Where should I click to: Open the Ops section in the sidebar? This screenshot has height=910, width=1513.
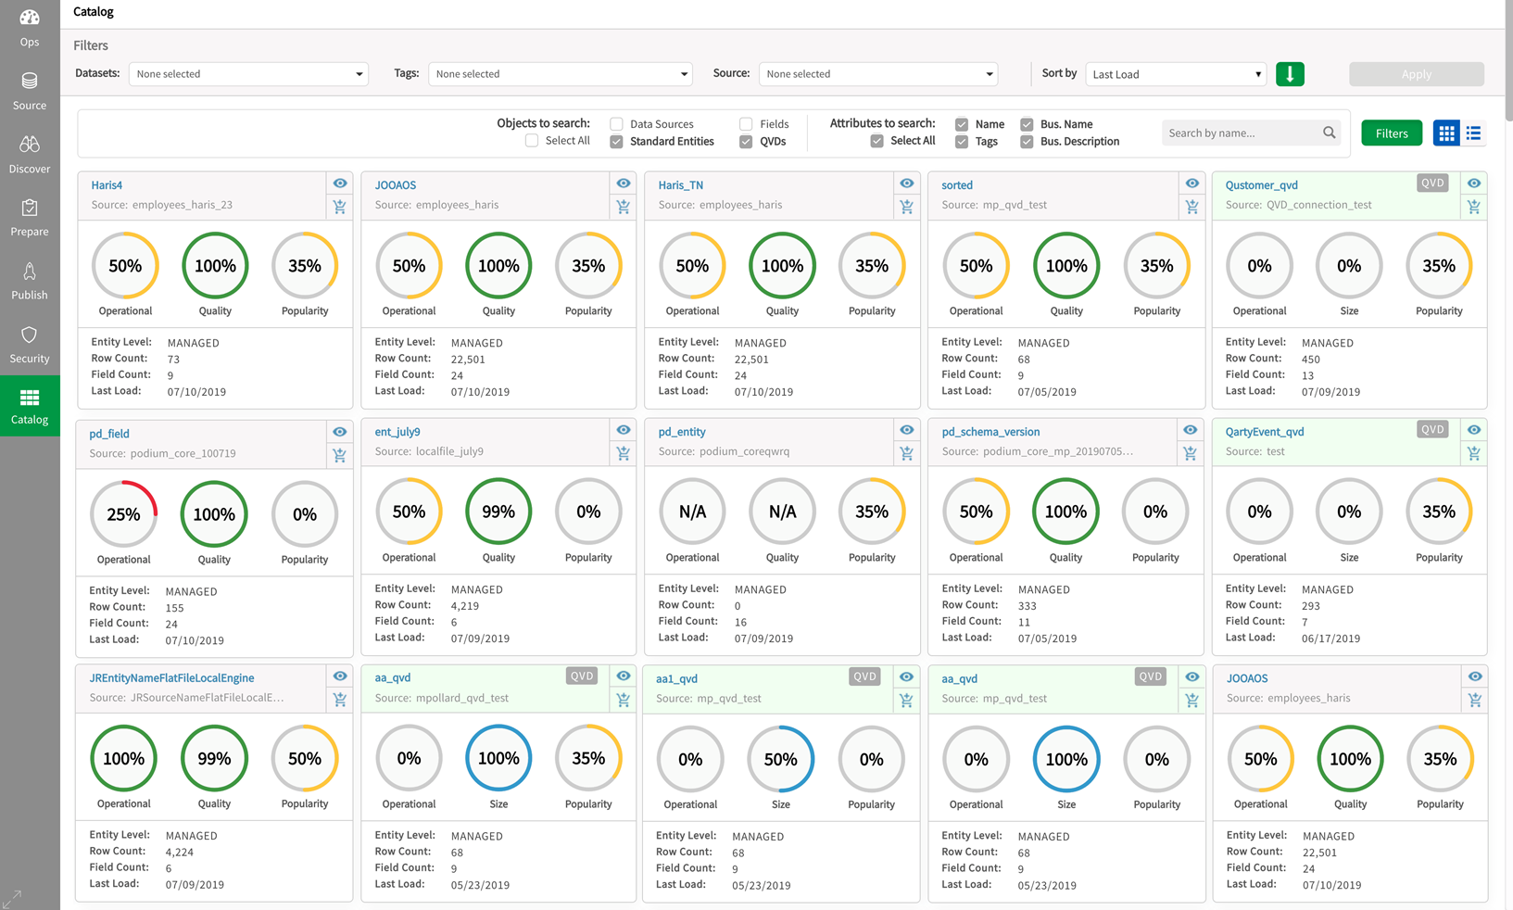pyautogui.click(x=29, y=28)
